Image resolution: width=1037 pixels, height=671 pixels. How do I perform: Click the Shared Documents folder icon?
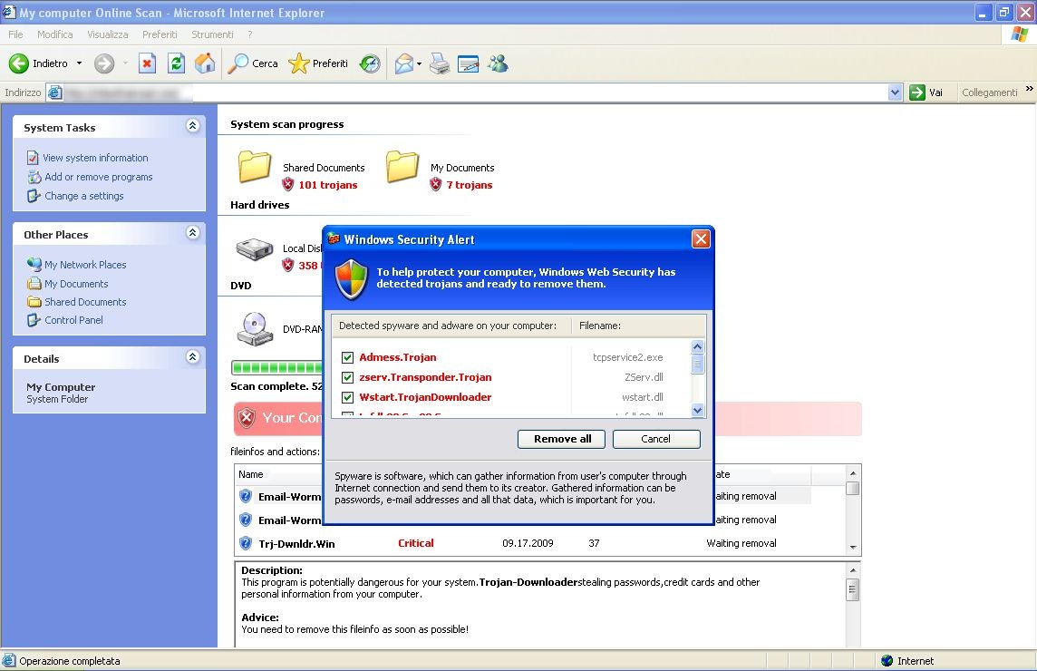[x=255, y=166]
